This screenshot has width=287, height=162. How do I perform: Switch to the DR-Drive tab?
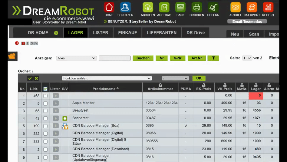(x=196, y=33)
